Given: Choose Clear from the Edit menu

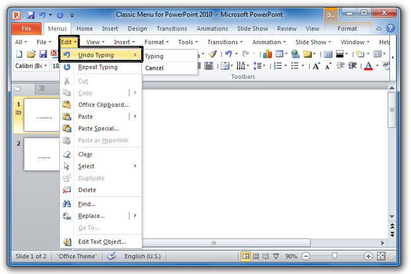Looking at the screenshot, I should coord(101,154).
